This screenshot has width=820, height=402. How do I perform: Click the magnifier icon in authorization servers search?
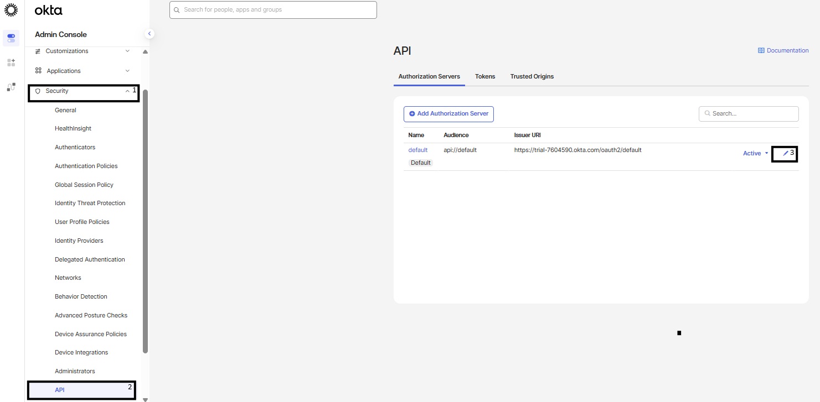(x=708, y=113)
